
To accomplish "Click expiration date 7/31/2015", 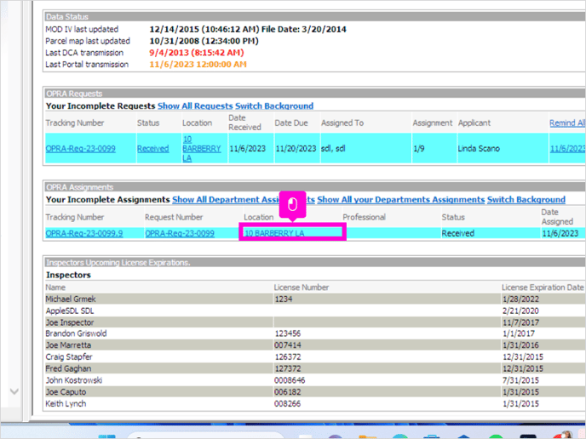I will point(520,380).
